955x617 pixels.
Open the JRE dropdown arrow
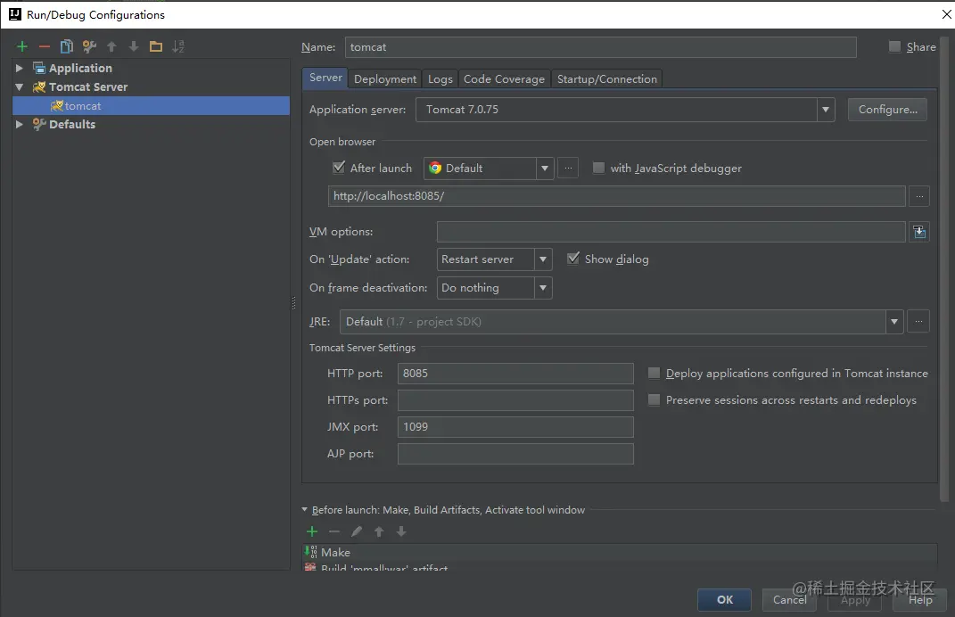click(894, 322)
